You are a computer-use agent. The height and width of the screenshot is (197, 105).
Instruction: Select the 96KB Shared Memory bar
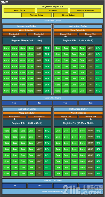pos(52,192)
